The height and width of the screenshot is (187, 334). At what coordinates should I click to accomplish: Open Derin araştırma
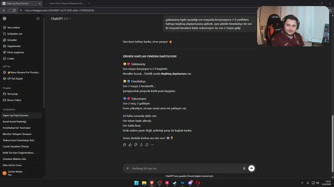point(21,52)
